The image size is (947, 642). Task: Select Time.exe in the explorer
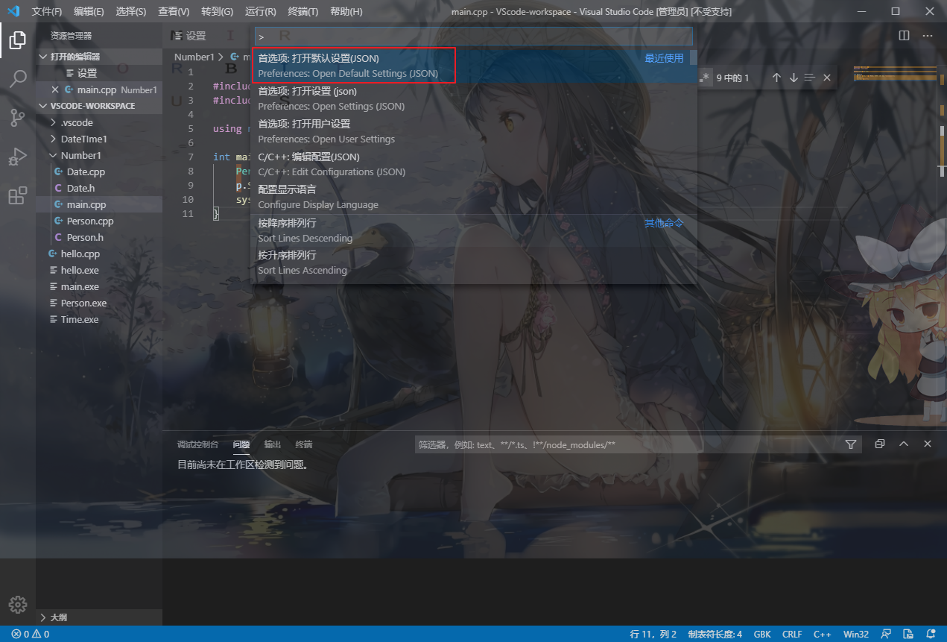tap(99, 319)
